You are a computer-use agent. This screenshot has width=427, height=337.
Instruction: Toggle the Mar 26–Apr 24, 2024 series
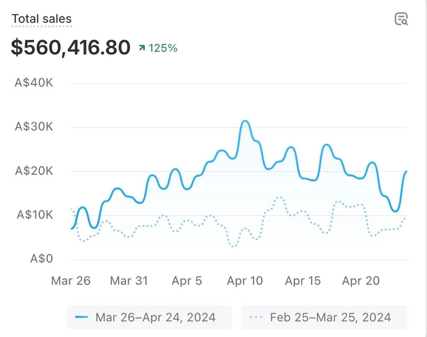149,317
